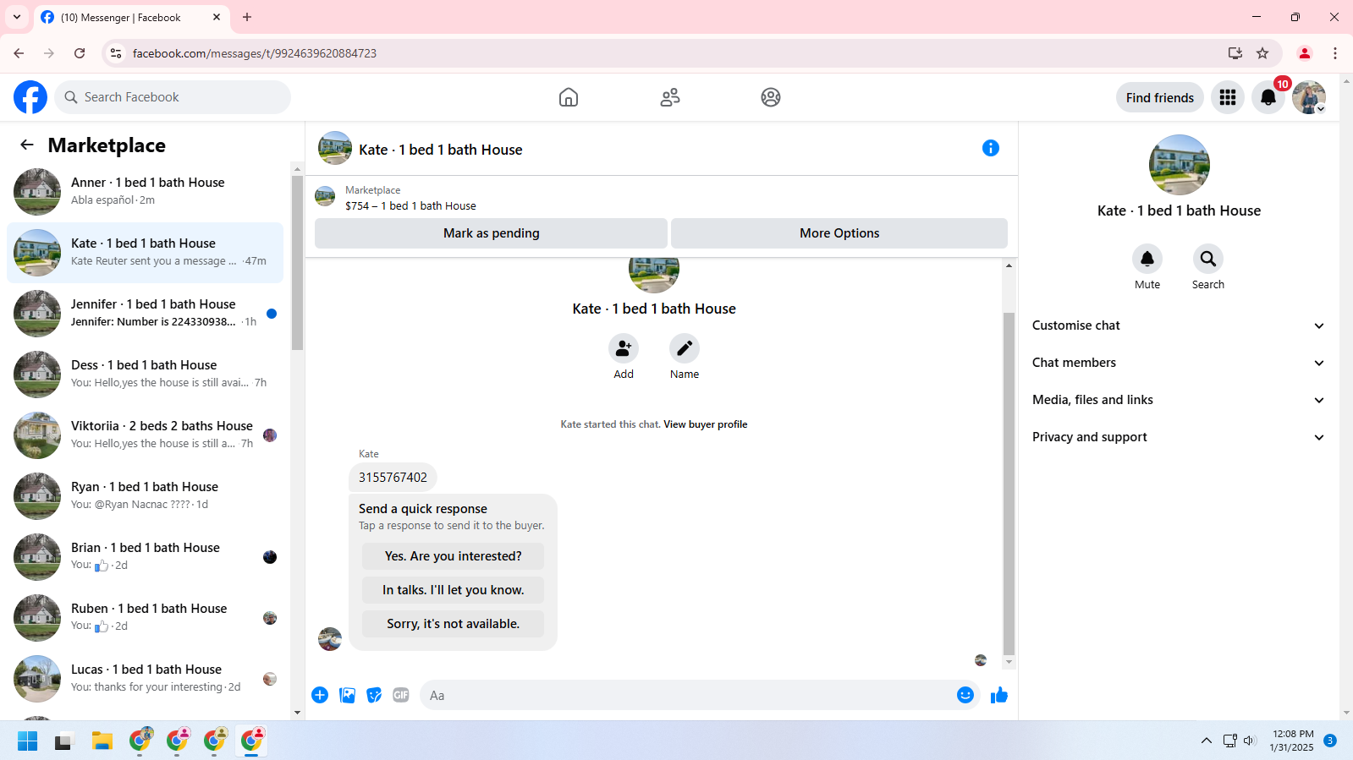Open the Home feed icon
This screenshot has width=1353, height=760.
569,97
